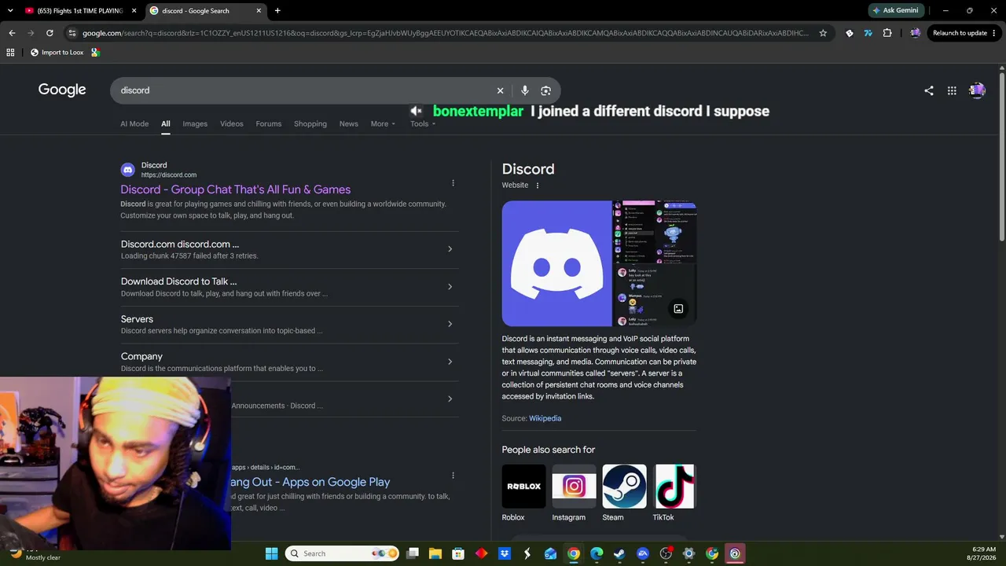Open the Chrome profile avatar
Image resolution: width=1006 pixels, height=566 pixels.
click(x=915, y=33)
